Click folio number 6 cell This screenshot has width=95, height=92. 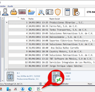(18, 40)
